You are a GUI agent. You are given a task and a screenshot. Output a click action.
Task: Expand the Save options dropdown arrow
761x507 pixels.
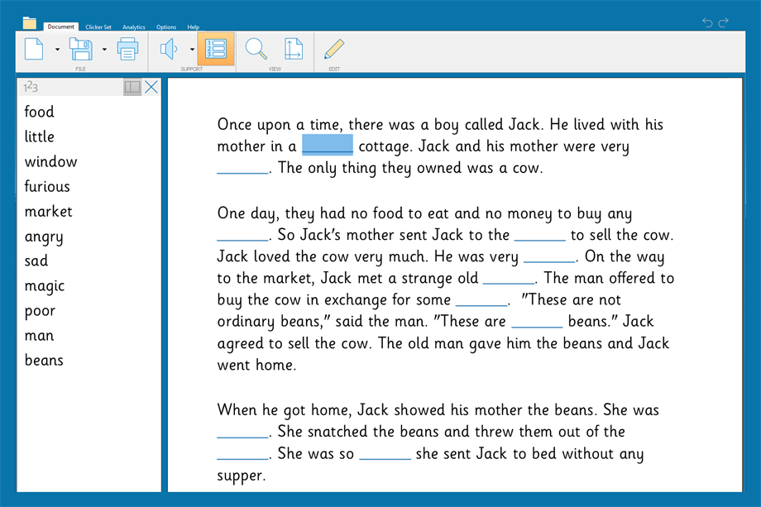coord(104,50)
